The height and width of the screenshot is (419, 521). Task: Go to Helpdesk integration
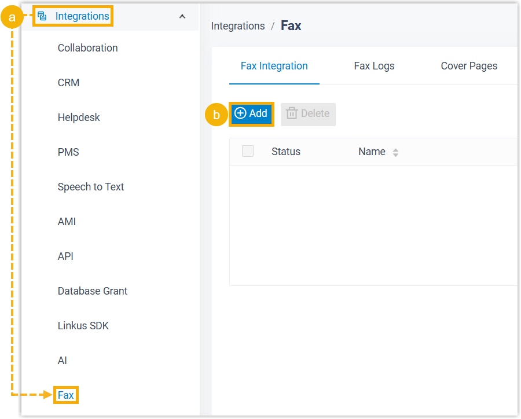79,117
